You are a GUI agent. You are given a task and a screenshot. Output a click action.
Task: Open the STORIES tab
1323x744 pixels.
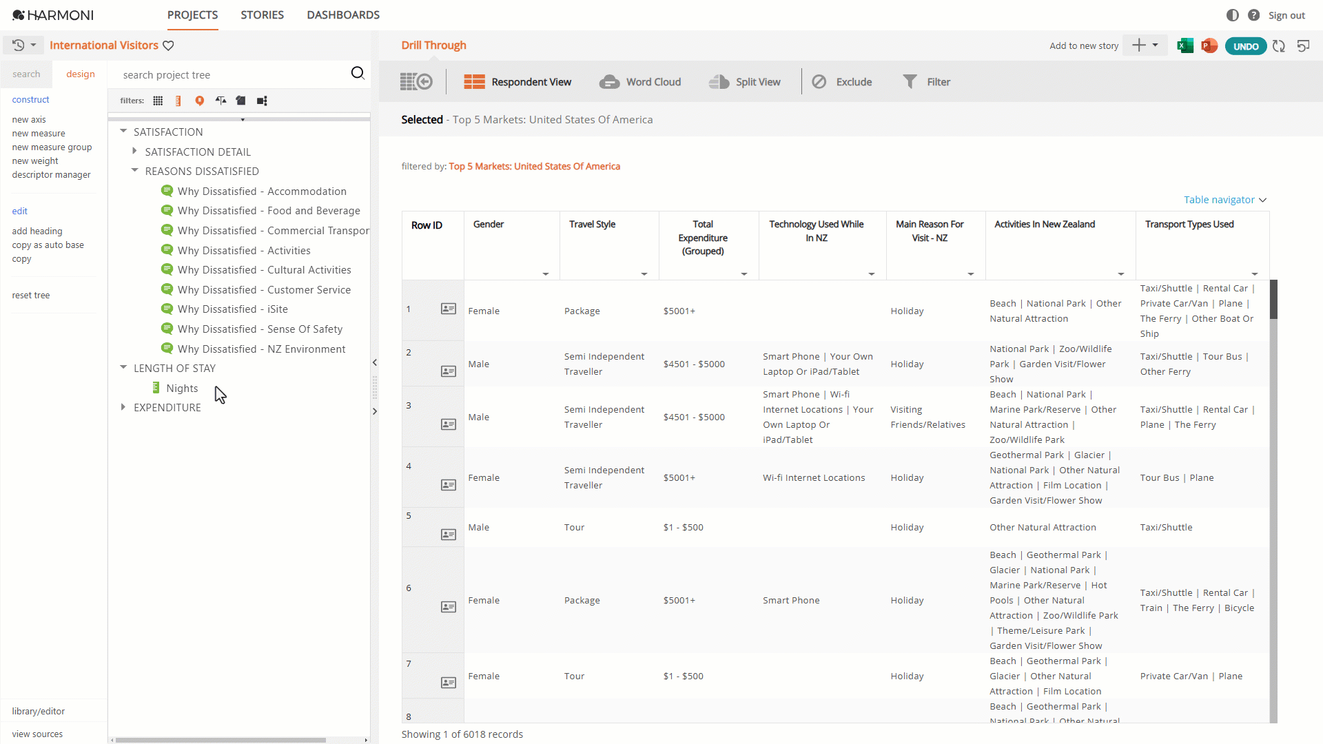click(x=263, y=15)
